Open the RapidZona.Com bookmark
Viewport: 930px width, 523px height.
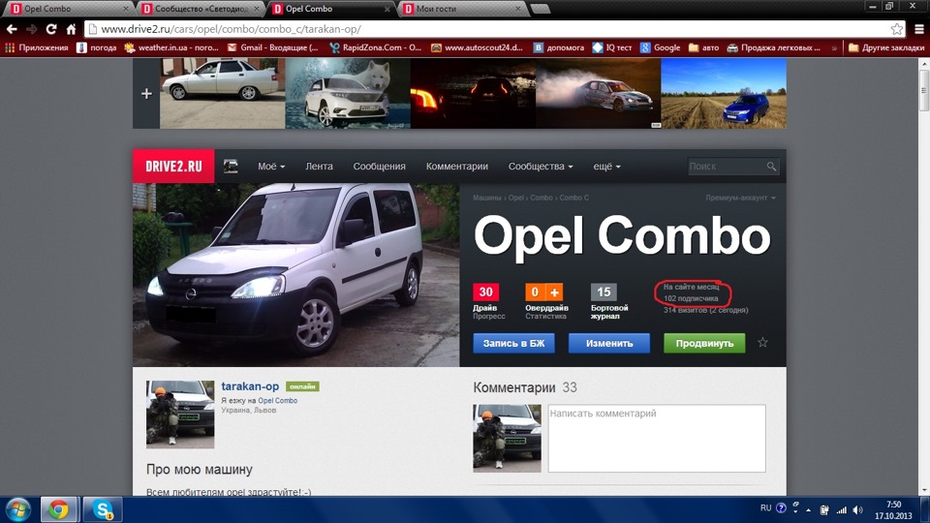click(x=376, y=47)
